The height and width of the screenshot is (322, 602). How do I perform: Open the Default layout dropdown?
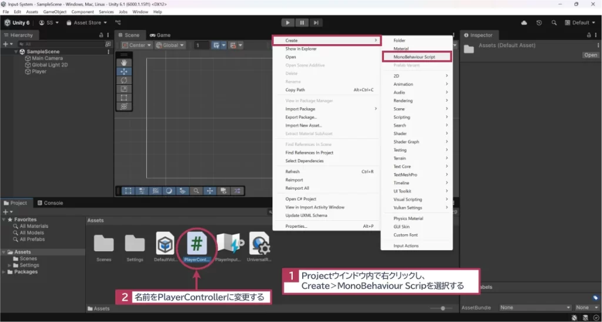(580, 23)
